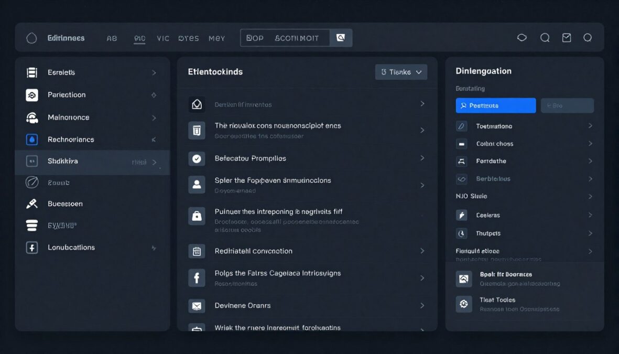
Task: Click the rightmost circle icon in top bar
Action: pyautogui.click(x=588, y=38)
